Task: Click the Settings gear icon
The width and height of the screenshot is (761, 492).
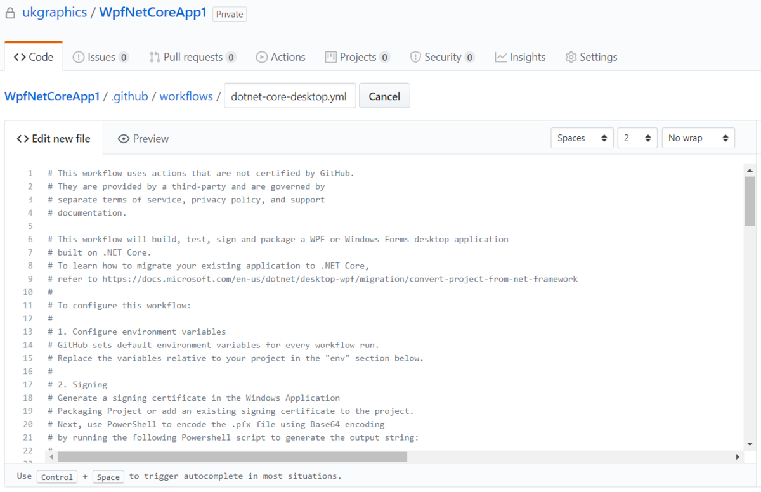Action: click(571, 57)
